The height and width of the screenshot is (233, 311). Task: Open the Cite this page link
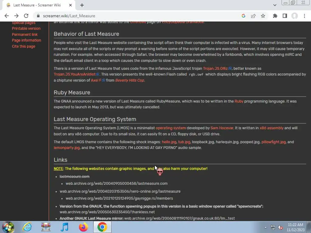click(24, 46)
